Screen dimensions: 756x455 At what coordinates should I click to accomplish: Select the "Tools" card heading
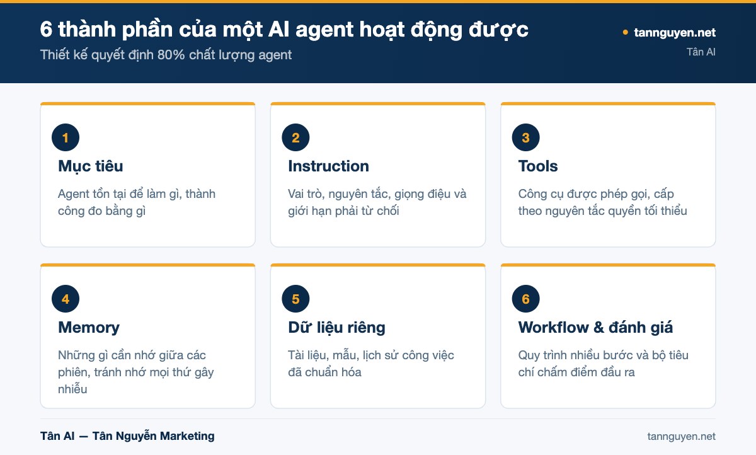point(538,166)
